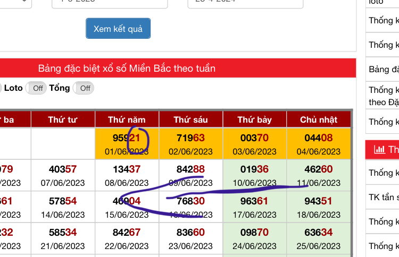Enable the Tổng toggle switch
399x257 pixels.
point(84,88)
